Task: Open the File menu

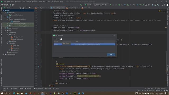Action: 5,2
